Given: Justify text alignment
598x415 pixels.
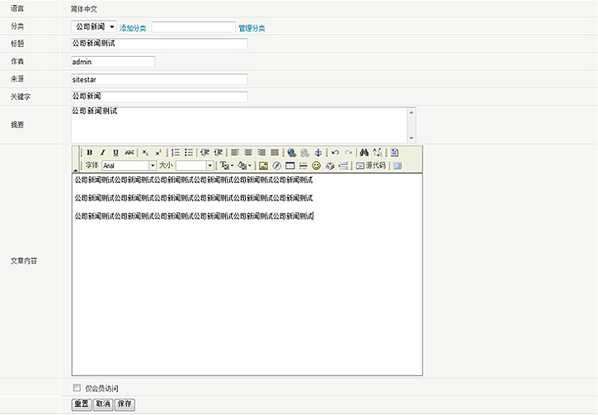Looking at the screenshot, I should 275,153.
